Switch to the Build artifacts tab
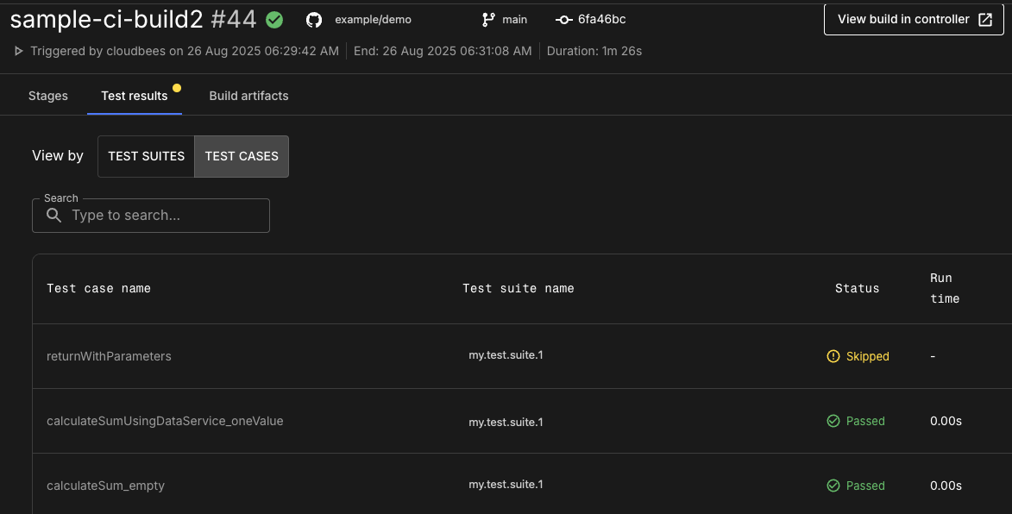This screenshot has height=514, width=1012. pyautogui.click(x=248, y=96)
